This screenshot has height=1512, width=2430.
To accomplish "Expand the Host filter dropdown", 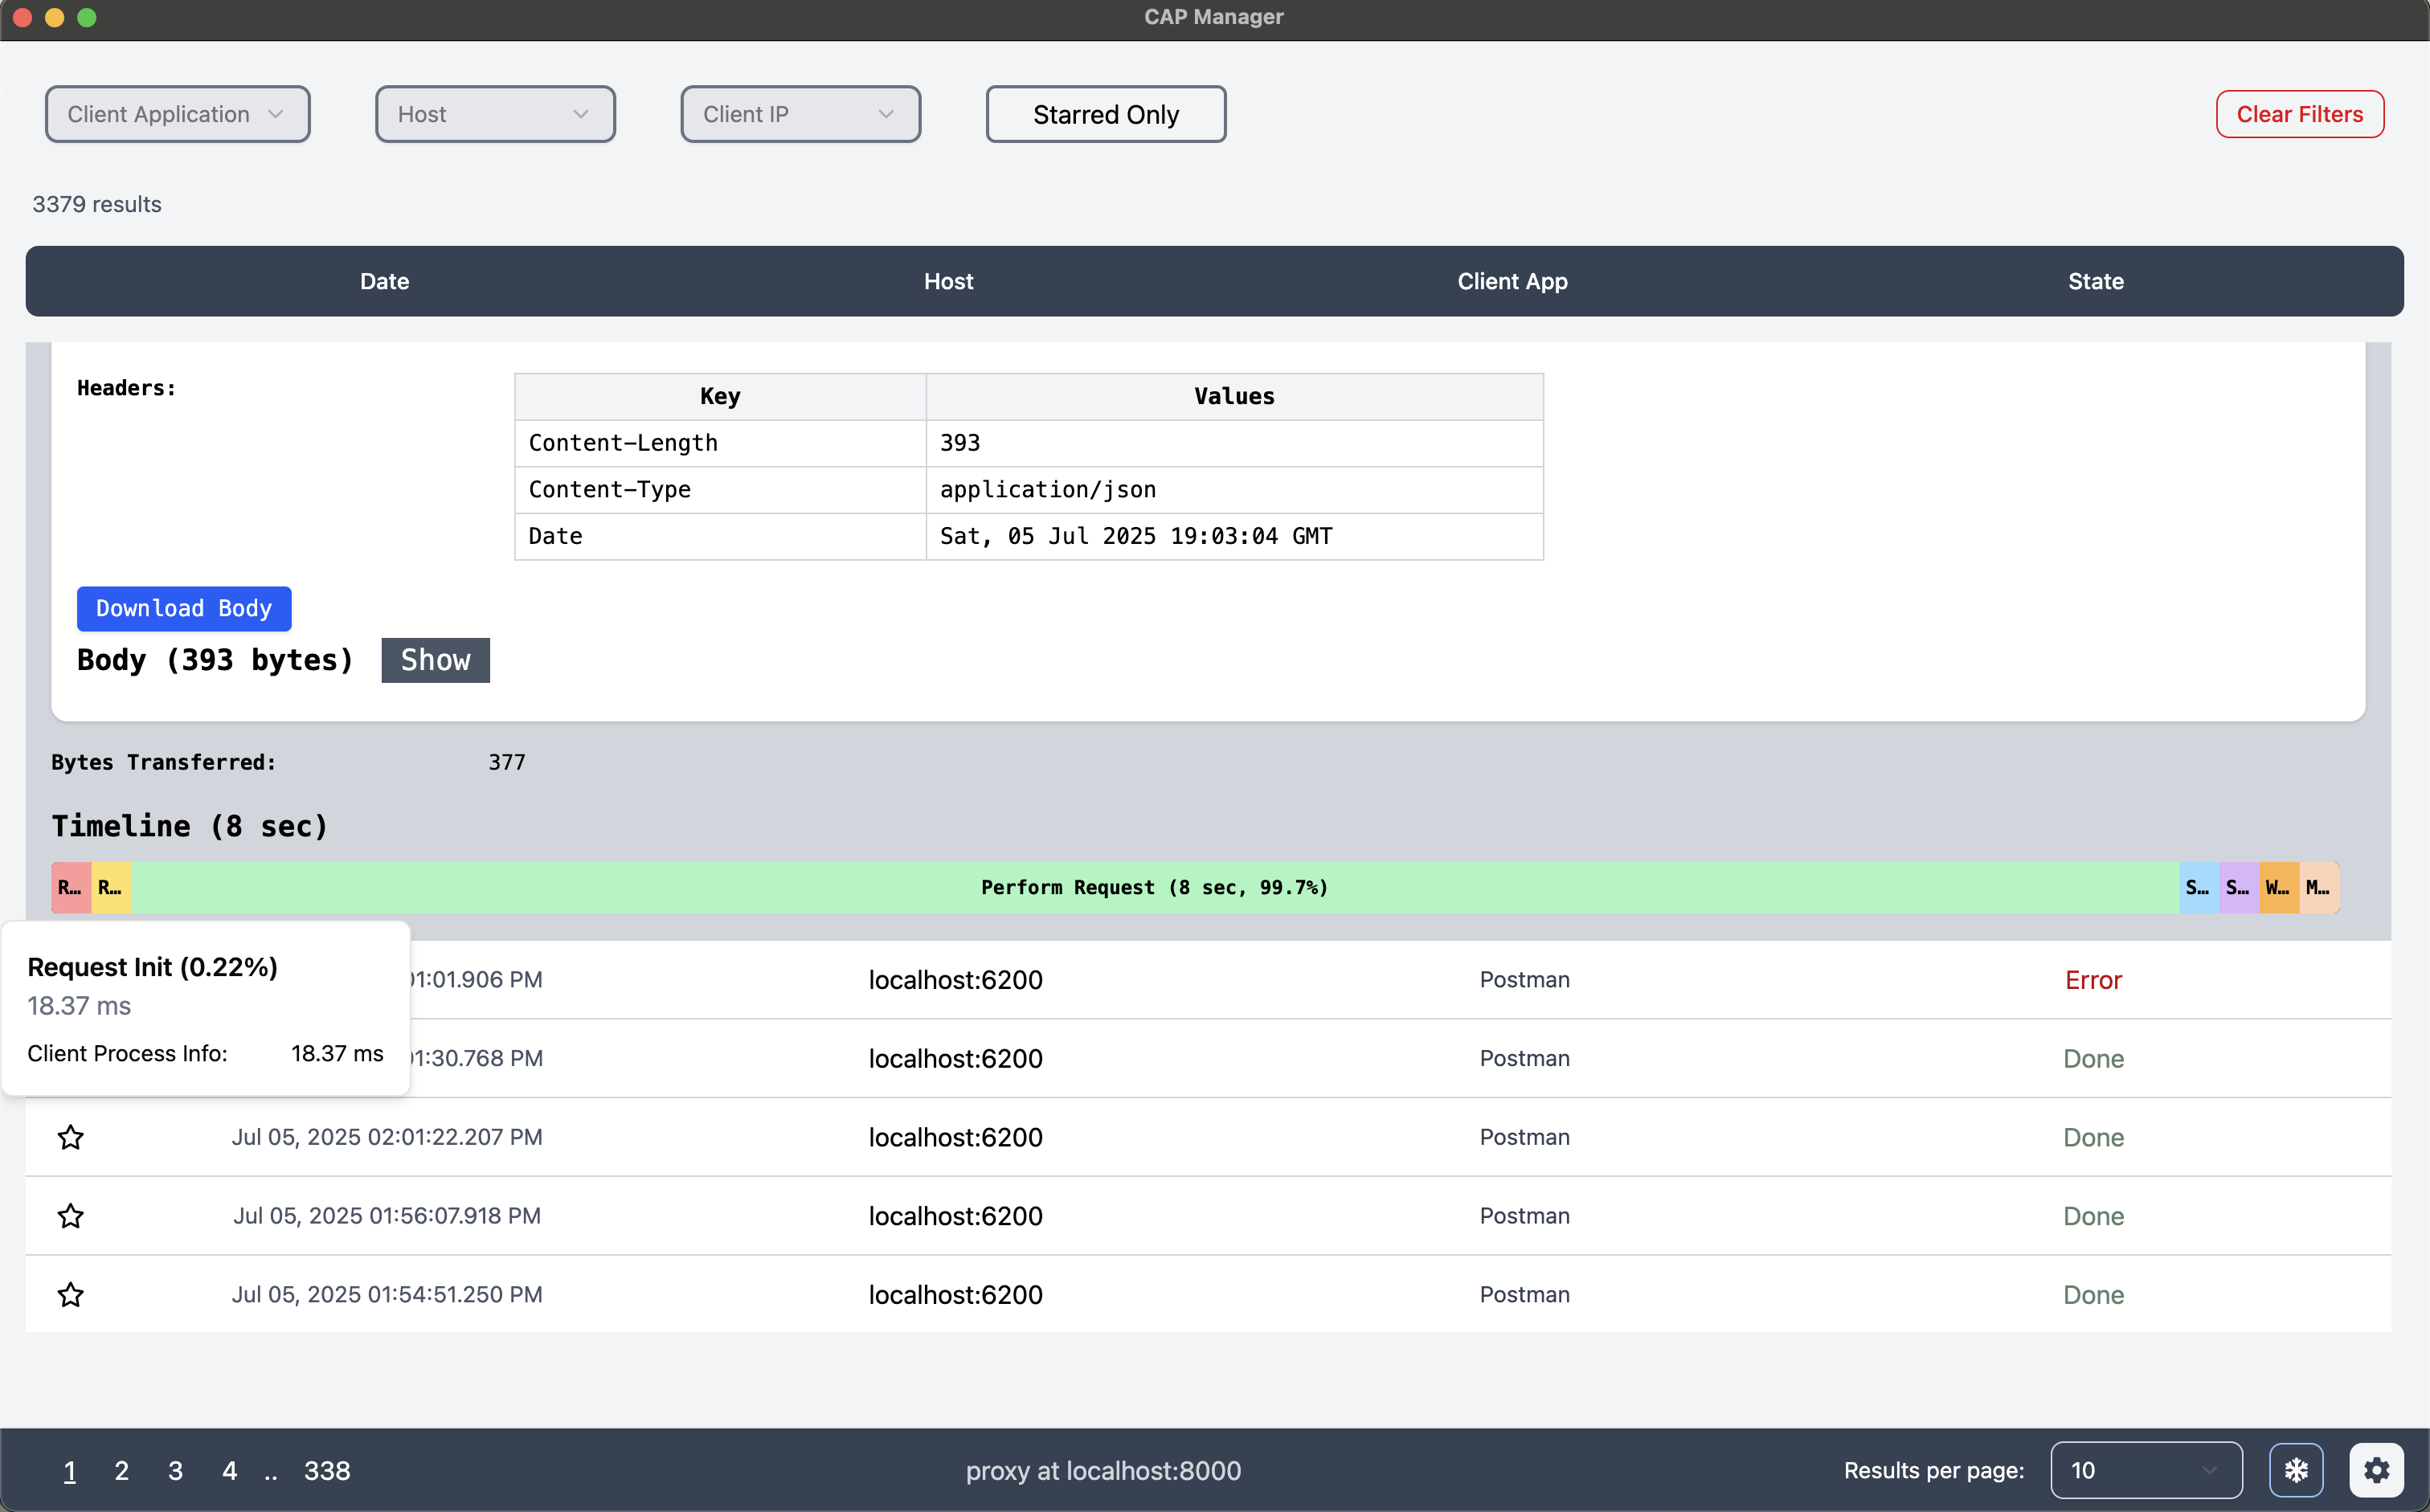I will click(x=495, y=114).
